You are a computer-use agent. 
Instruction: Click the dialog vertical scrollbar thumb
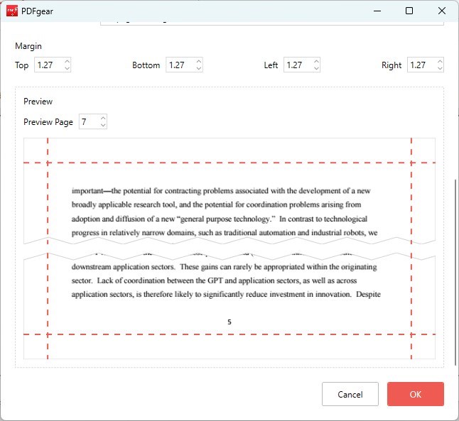pos(455,272)
